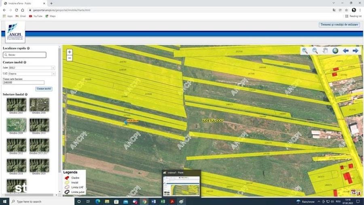Image resolution: width=364 pixels, height=205 pixels.
Task: Open the Apps bookmark
Action: [8, 16]
